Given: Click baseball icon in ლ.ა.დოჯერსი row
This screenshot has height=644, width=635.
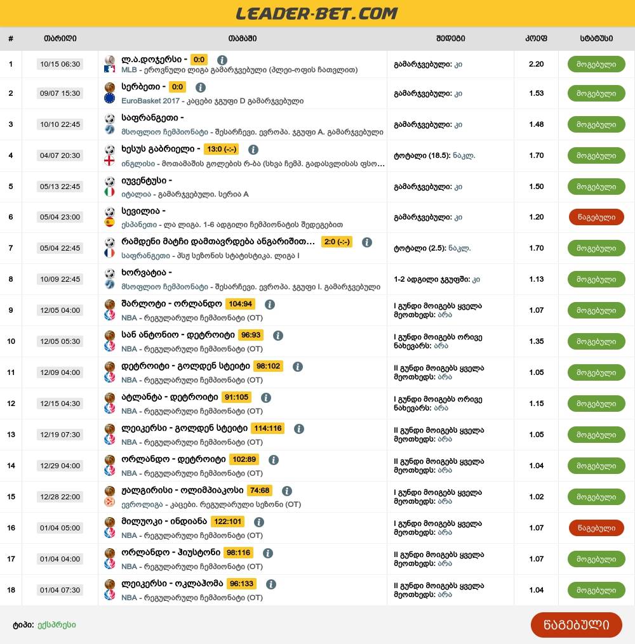Looking at the screenshot, I should pyautogui.click(x=110, y=60).
